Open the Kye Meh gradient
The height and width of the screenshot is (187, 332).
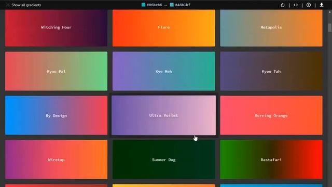(x=164, y=71)
